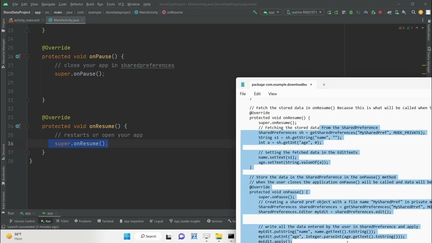Viewport: 432px width, 243px height.
Task: Open the Android profiler gauge icon
Action: tap(366, 12)
